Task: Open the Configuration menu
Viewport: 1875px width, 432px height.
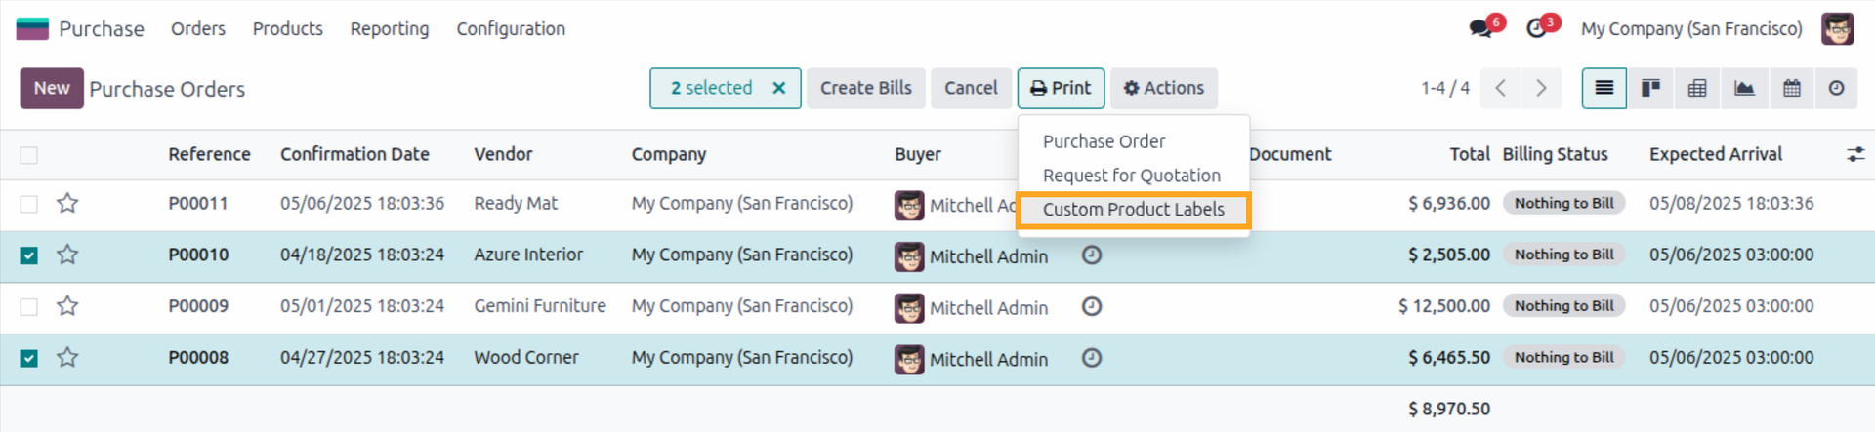Action: click(x=511, y=28)
